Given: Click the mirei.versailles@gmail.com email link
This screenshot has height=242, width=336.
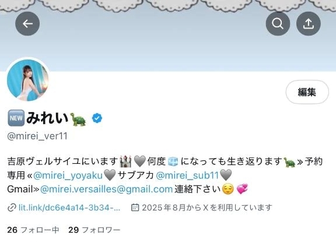Looking at the screenshot, I should click(x=106, y=189).
